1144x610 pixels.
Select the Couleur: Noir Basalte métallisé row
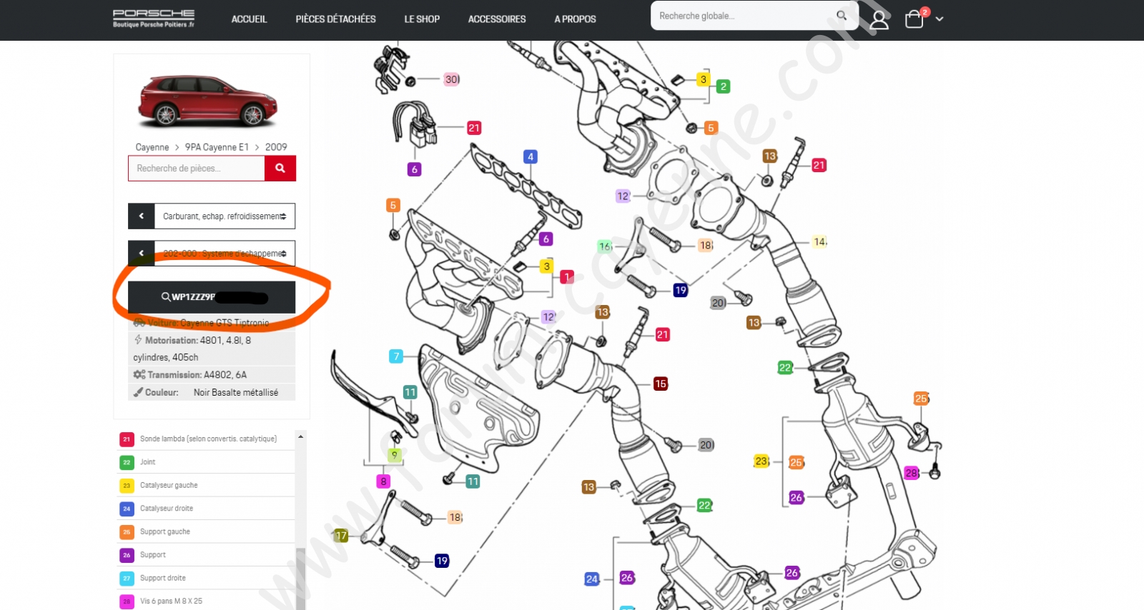pyautogui.click(x=212, y=392)
